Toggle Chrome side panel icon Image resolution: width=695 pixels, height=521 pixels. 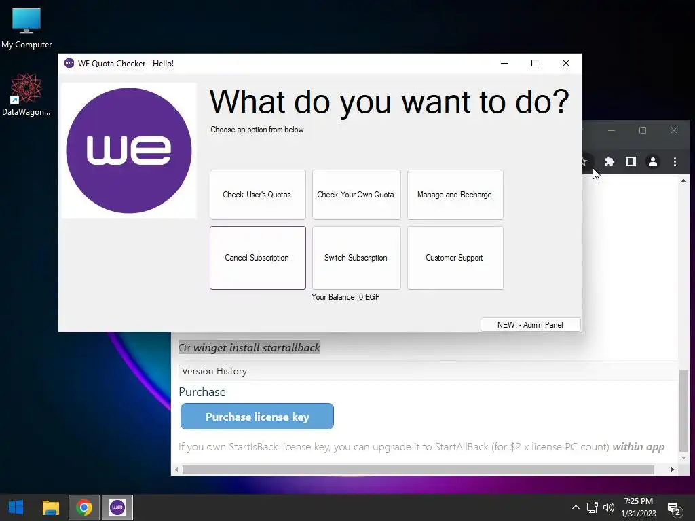tap(631, 161)
